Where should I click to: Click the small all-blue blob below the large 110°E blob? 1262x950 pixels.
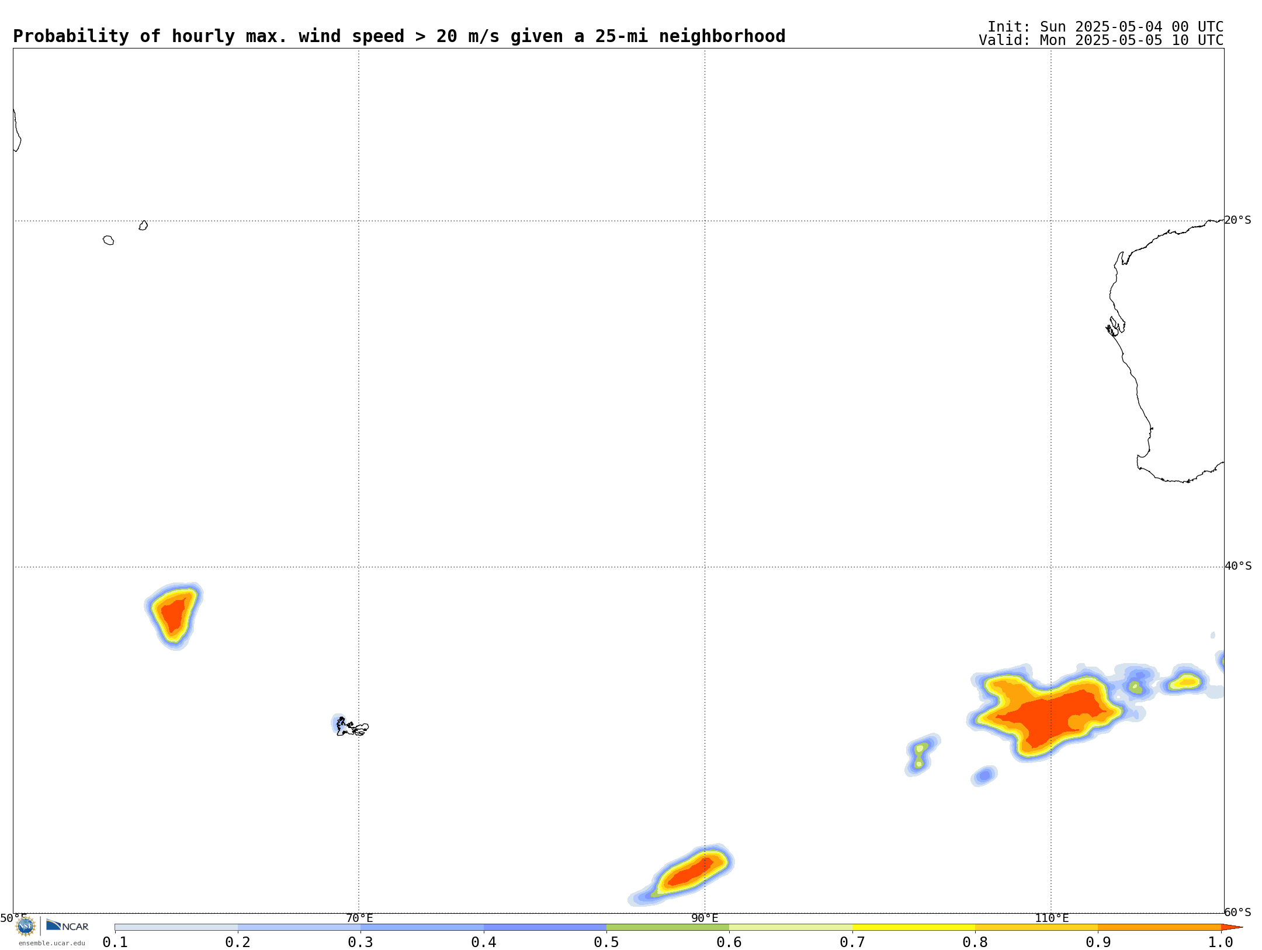(984, 776)
